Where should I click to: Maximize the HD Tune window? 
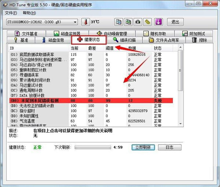click(x=198, y=4)
